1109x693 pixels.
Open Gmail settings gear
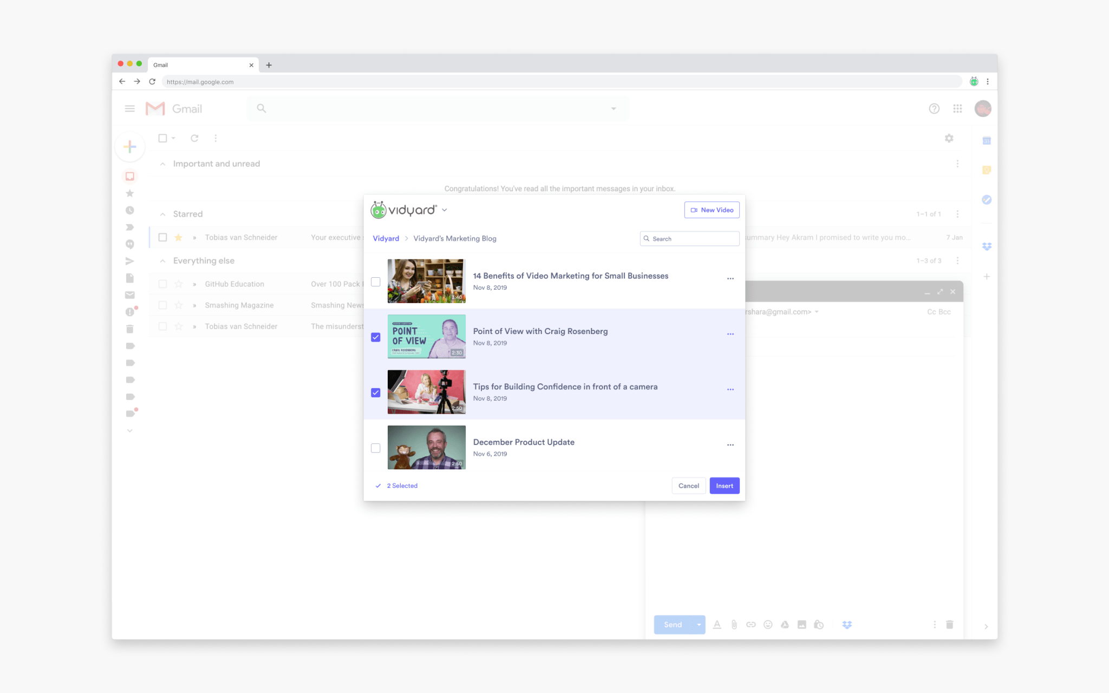pyautogui.click(x=949, y=139)
